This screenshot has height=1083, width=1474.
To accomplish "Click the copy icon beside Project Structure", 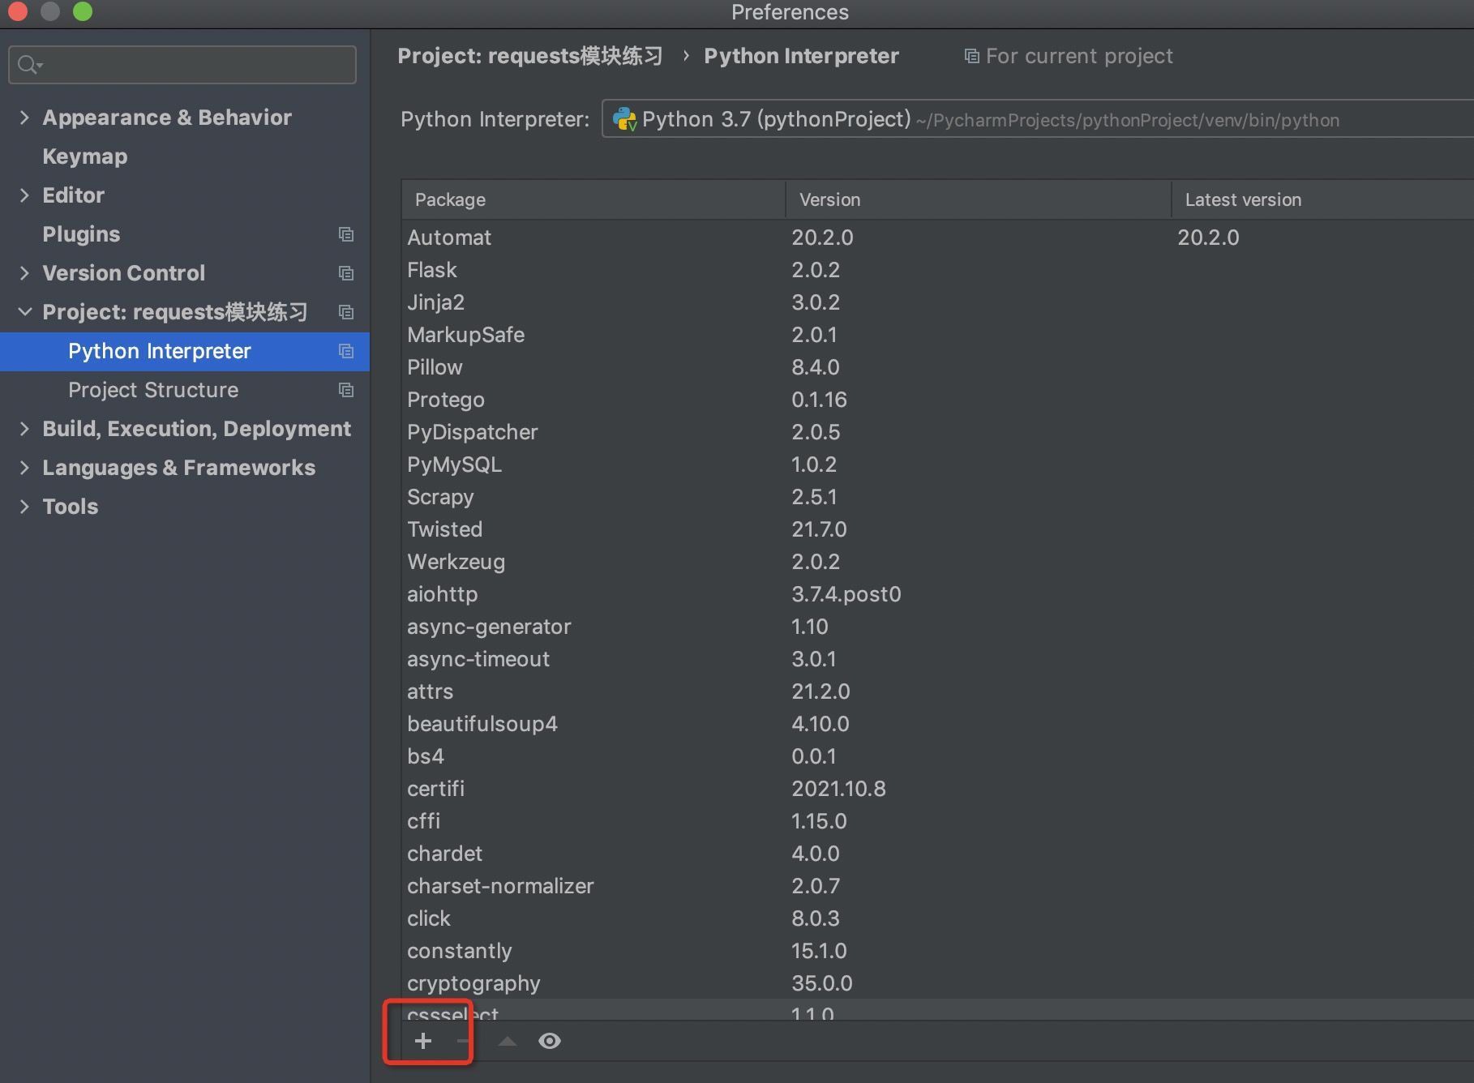I will 346,390.
